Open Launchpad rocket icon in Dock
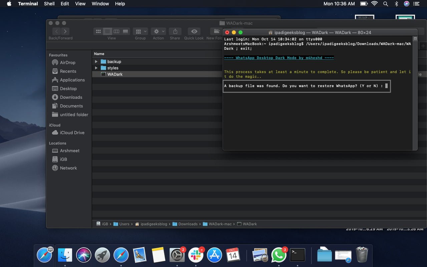The height and width of the screenshot is (267, 427). [x=102, y=255]
